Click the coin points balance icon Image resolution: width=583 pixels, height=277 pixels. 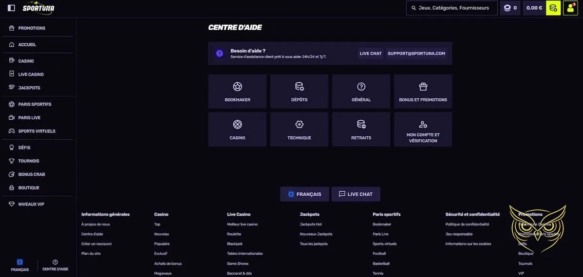pos(510,8)
